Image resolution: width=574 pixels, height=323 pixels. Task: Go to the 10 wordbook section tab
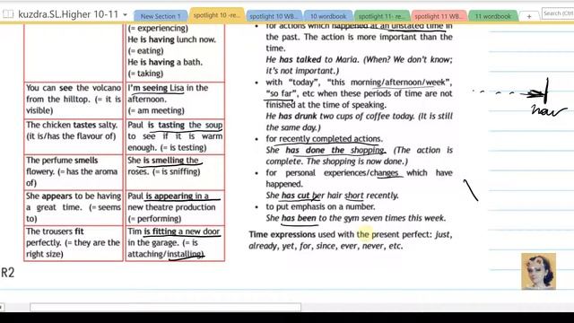click(x=328, y=16)
